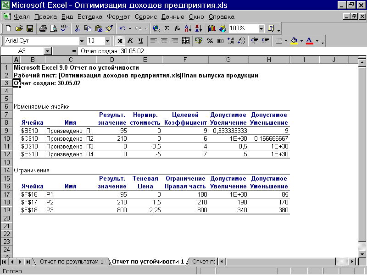Decrease indent icon
367x275 pixels.
[x=255, y=41]
